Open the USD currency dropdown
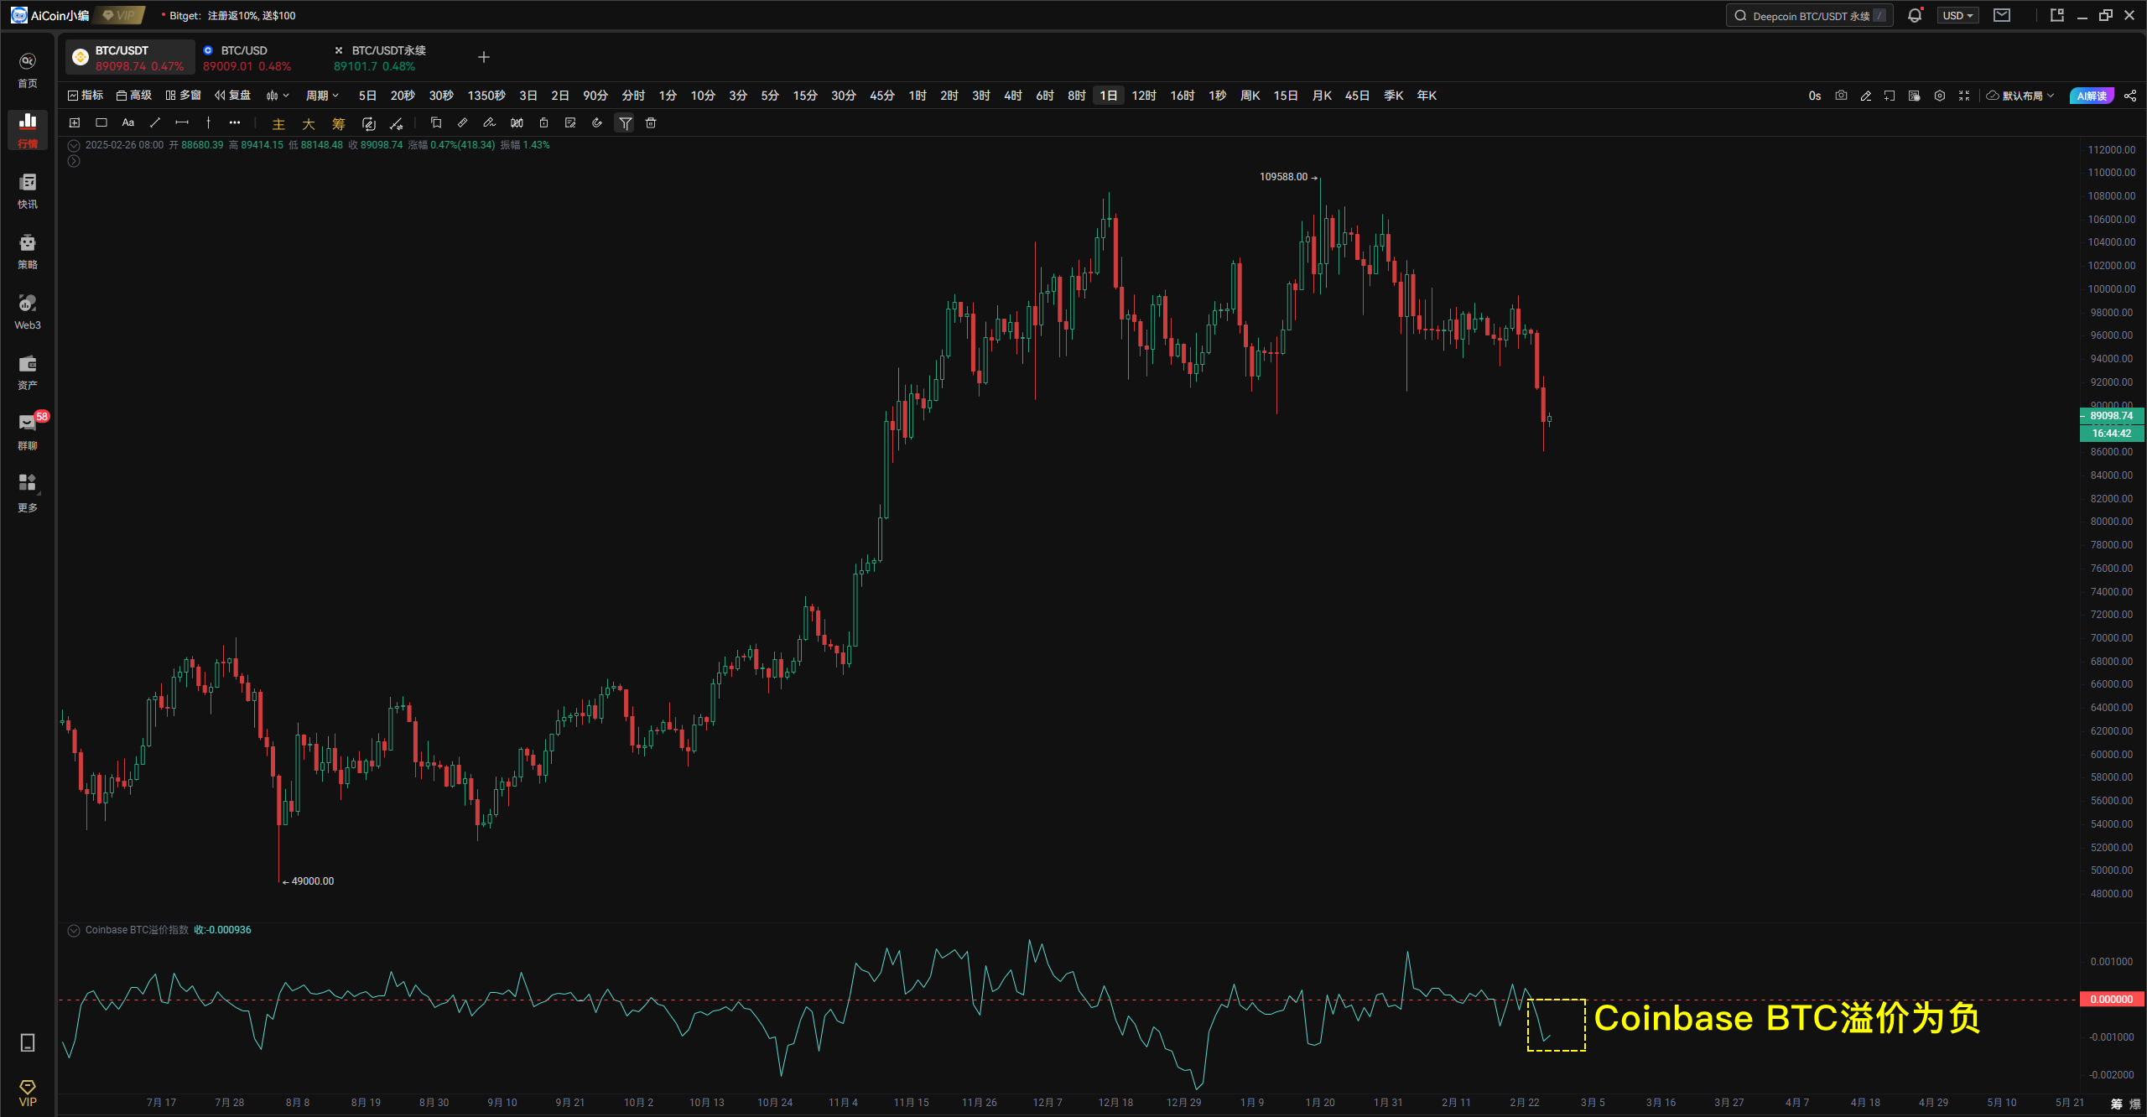2147x1117 pixels. pyautogui.click(x=1958, y=15)
